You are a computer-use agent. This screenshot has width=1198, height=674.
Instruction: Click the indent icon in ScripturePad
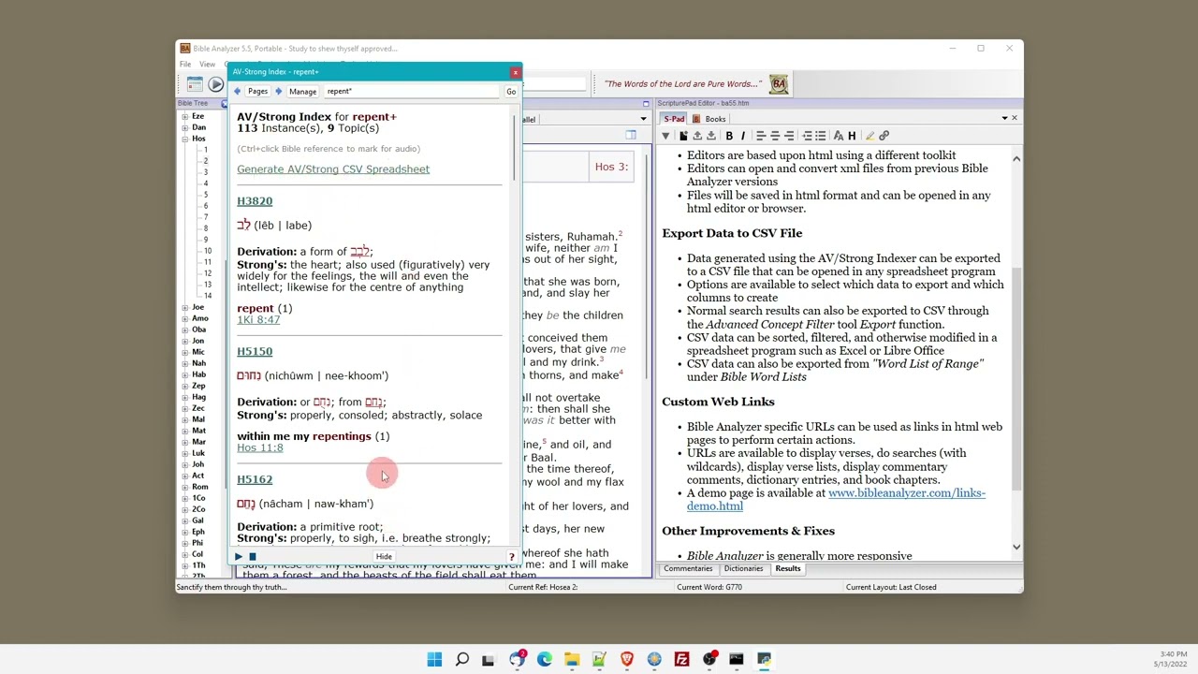click(807, 136)
